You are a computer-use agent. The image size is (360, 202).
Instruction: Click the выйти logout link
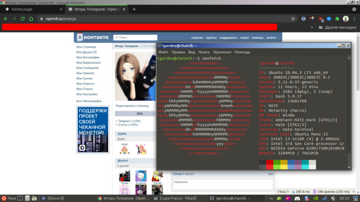point(271,38)
